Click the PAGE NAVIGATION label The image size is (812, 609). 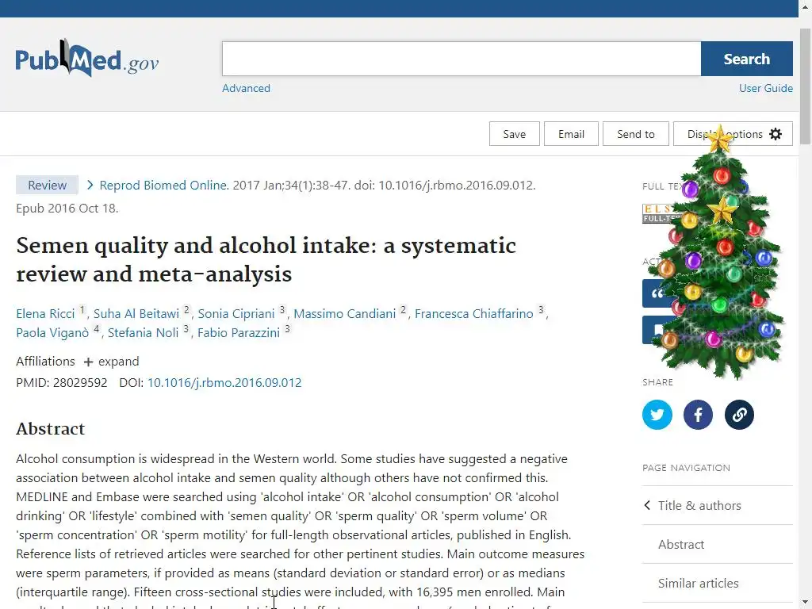point(686,468)
